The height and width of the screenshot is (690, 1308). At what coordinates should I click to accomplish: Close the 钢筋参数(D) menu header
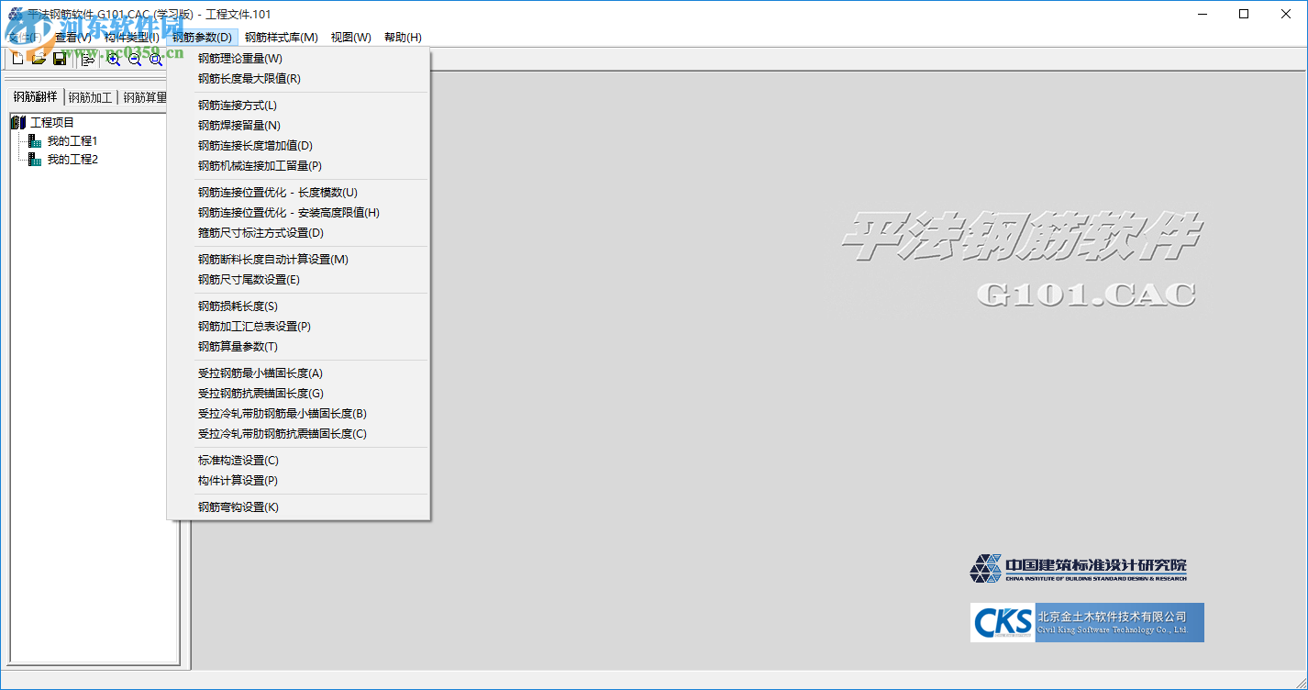coord(203,38)
